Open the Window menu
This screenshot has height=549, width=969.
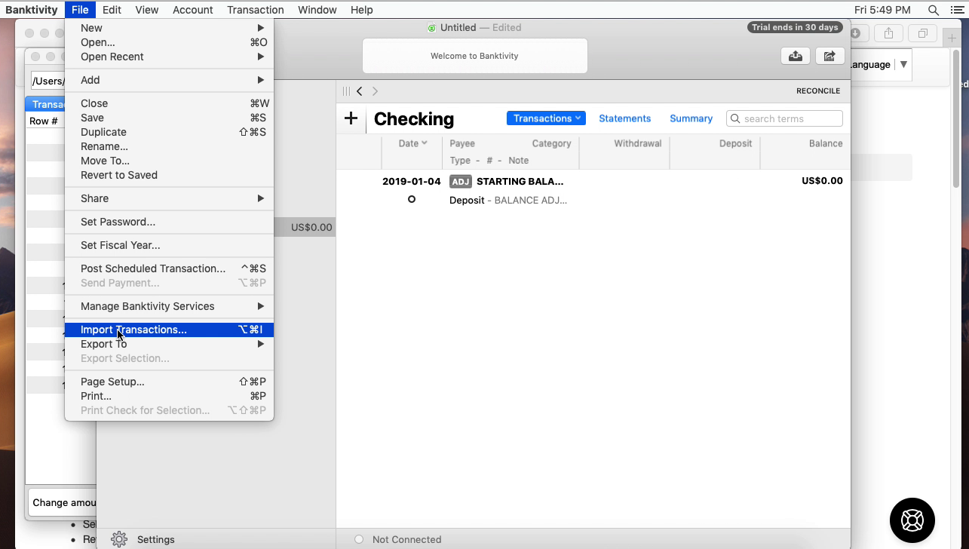click(317, 10)
